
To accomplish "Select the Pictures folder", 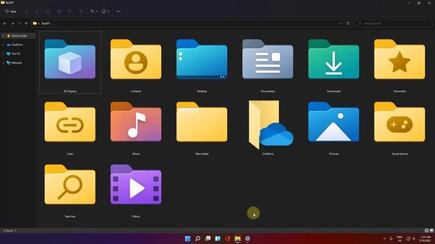I will (334, 122).
